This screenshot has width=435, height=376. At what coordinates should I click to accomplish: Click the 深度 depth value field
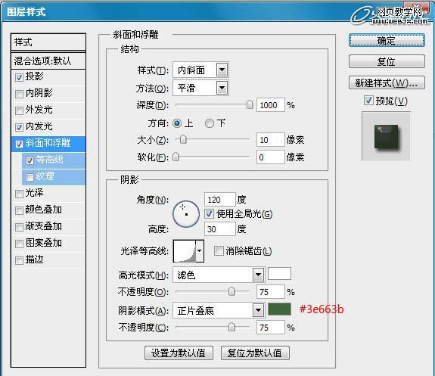pos(271,105)
